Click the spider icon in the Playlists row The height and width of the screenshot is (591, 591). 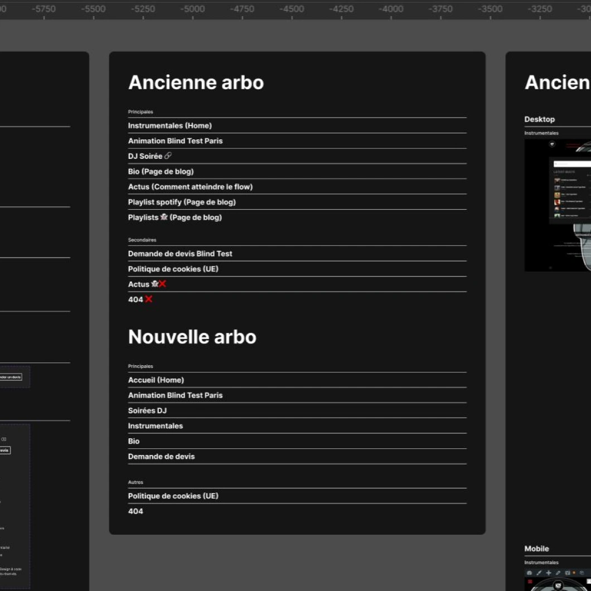point(164,217)
